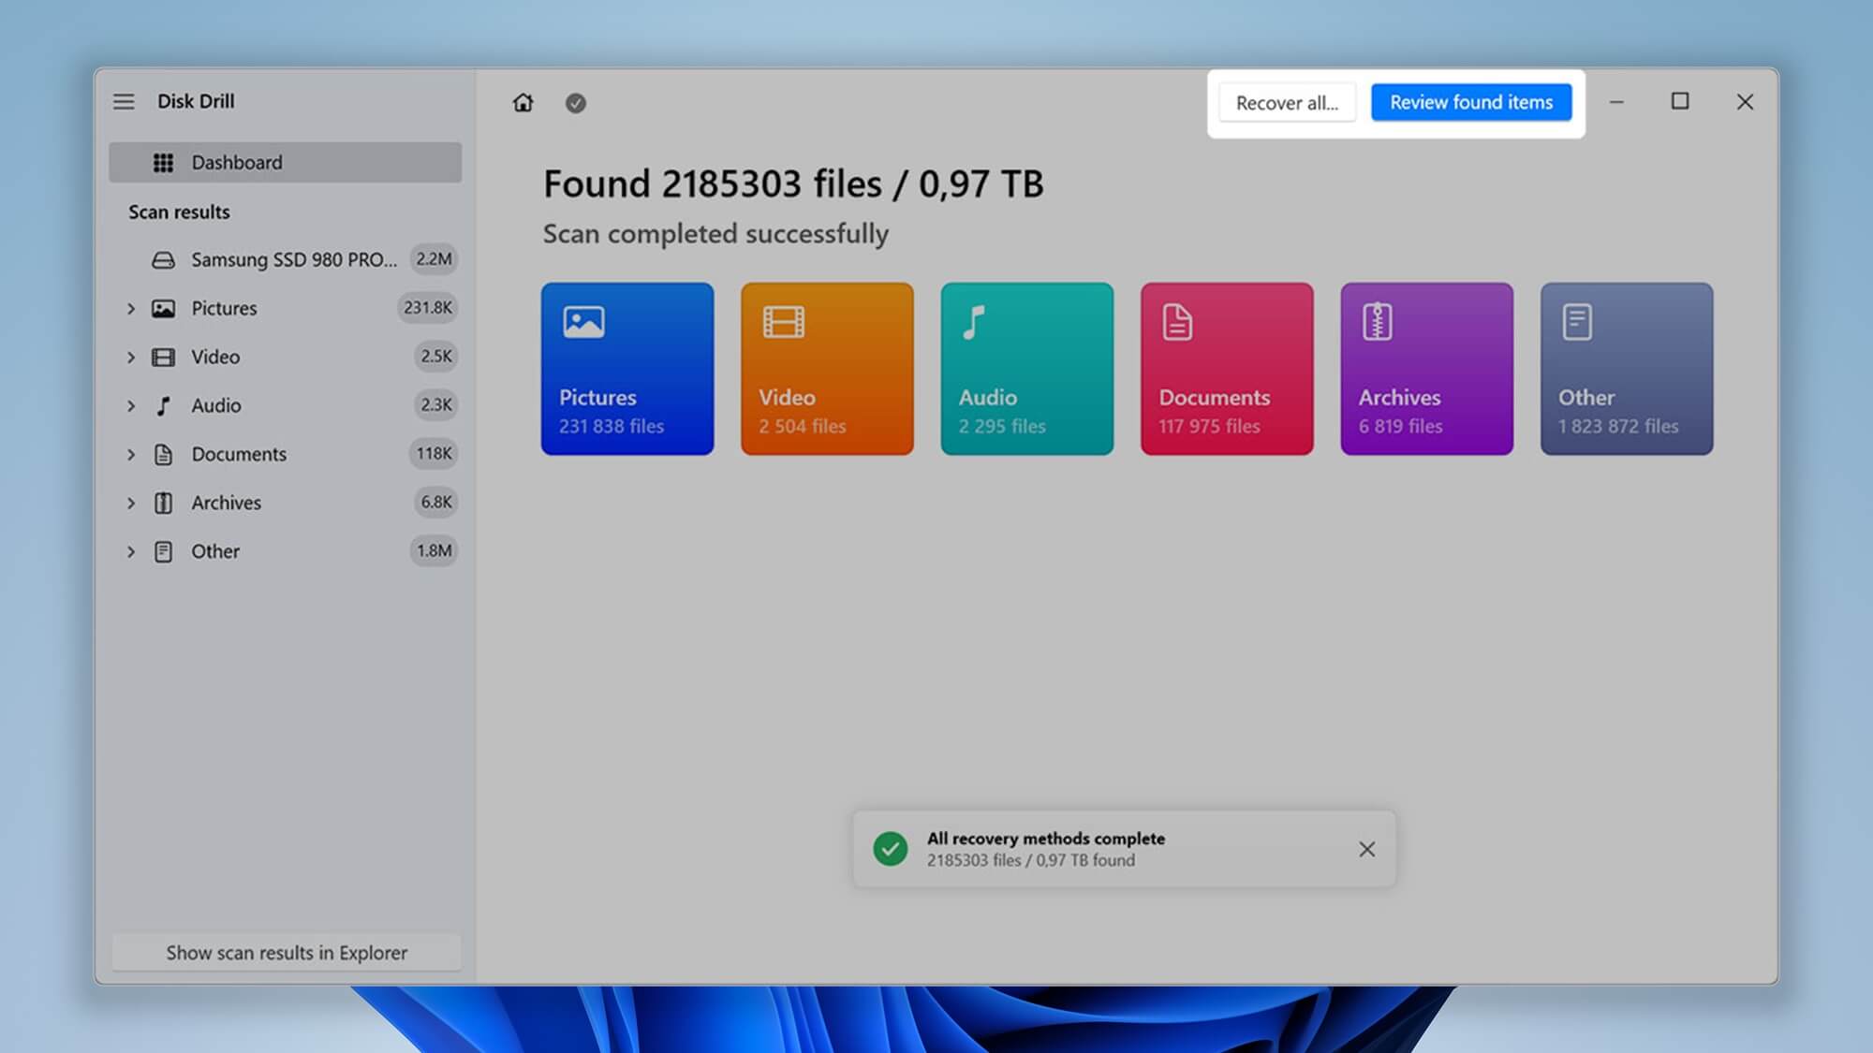
Task: Minimize the Disk Drill window
Action: (x=1616, y=101)
